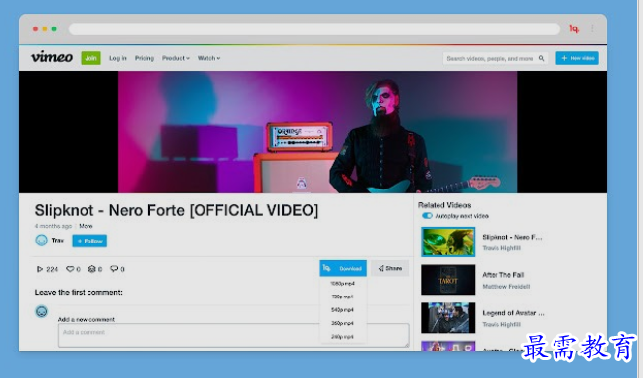Click the 'Leave the first comment:' text
The width and height of the screenshot is (643, 378).
click(79, 292)
